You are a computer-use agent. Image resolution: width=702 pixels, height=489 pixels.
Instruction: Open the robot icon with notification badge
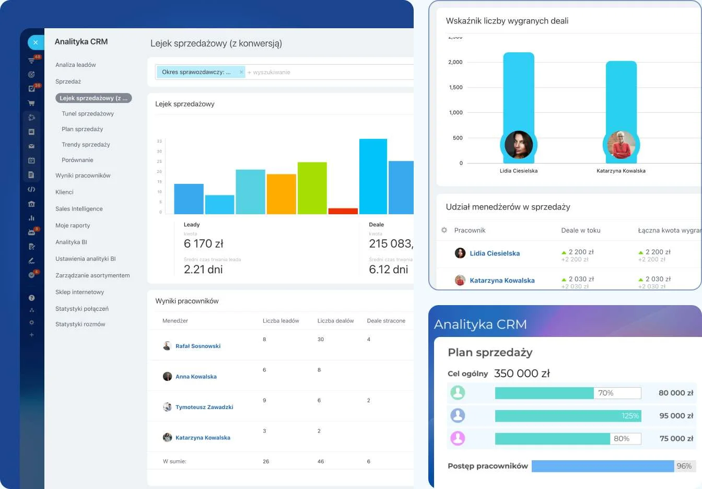pos(32,232)
